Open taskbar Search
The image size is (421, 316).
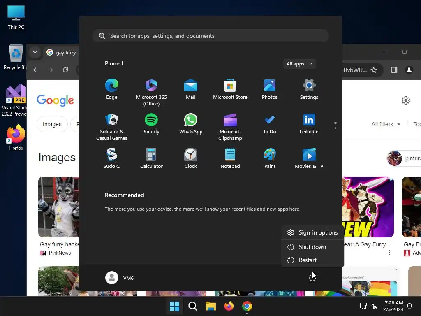pyautogui.click(x=192, y=306)
